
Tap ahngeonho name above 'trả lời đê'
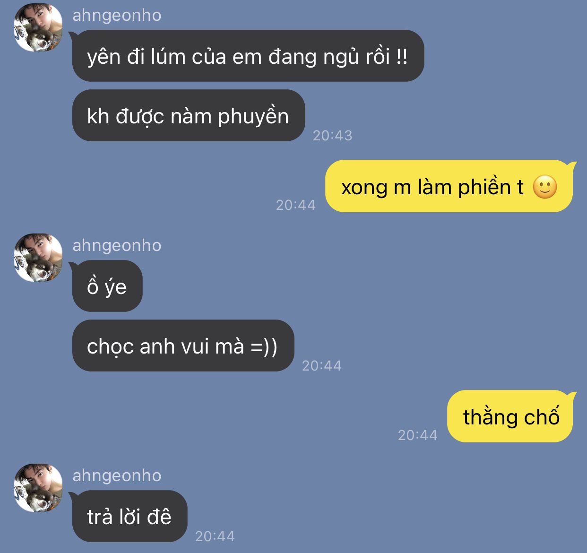[117, 475]
